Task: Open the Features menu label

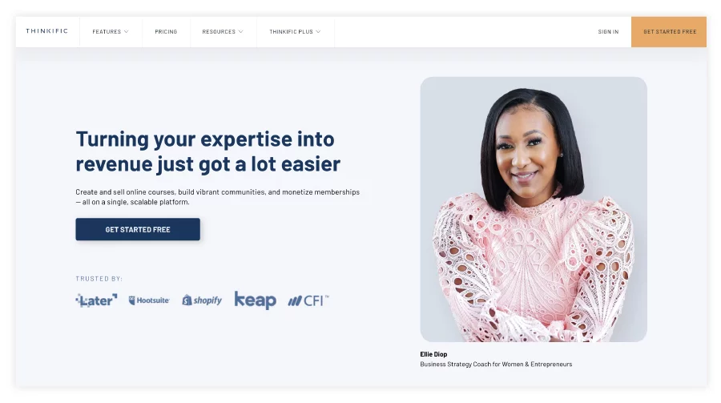Action: (x=107, y=32)
